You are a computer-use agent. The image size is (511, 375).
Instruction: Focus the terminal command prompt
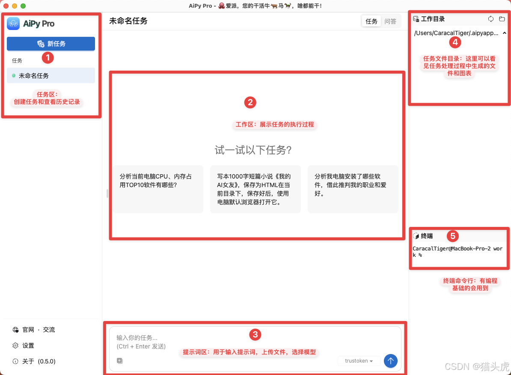[458, 252]
